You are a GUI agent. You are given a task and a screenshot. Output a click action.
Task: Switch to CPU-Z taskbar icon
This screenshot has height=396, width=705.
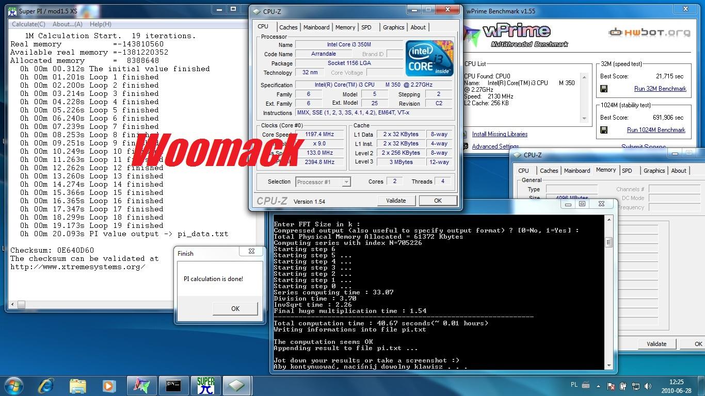[236, 386]
